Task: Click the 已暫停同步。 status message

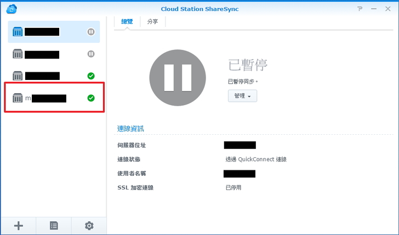Action: [x=243, y=82]
